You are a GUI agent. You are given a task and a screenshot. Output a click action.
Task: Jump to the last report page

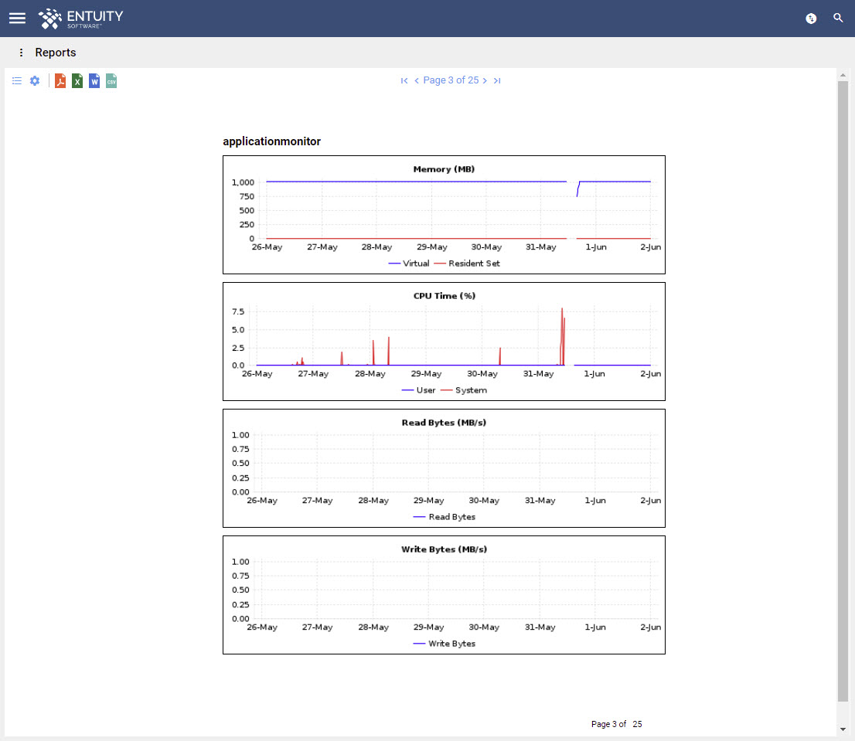tap(497, 80)
